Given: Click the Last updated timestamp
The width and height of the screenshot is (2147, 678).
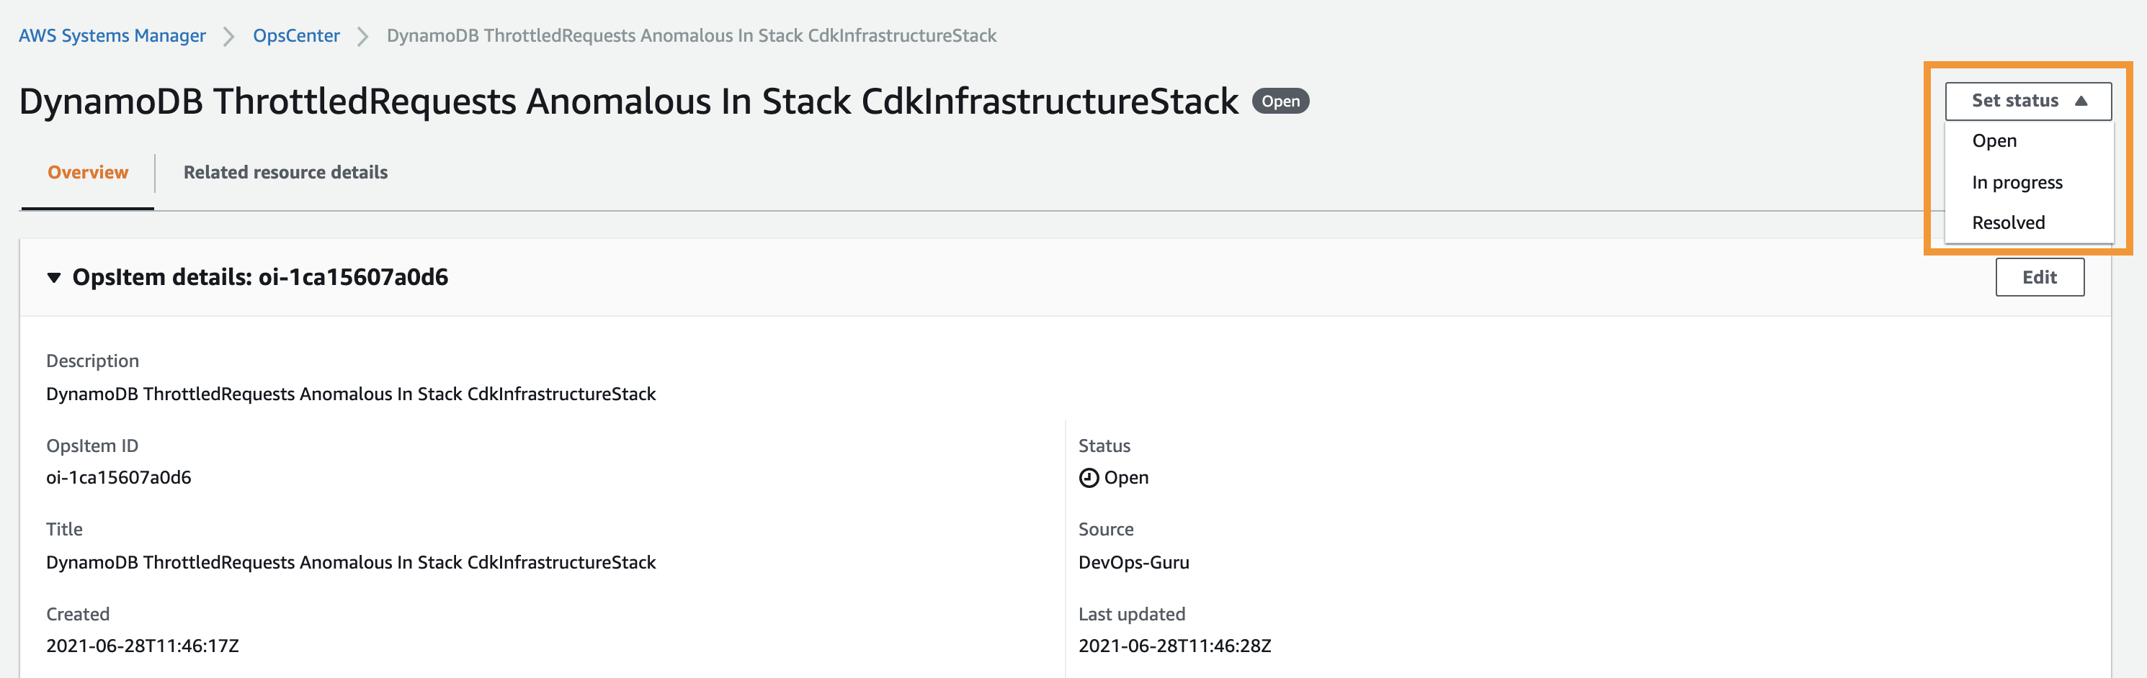Looking at the screenshot, I should pyautogui.click(x=1174, y=646).
